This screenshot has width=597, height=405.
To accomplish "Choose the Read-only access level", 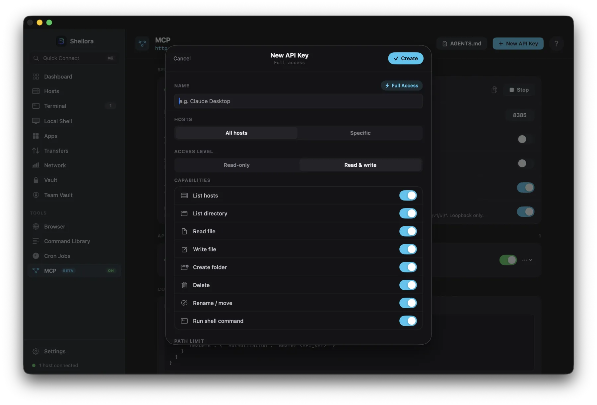I will click(x=236, y=165).
